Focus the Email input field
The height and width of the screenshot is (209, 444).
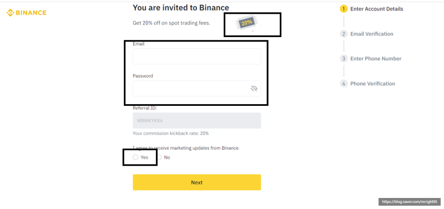[x=197, y=57]
